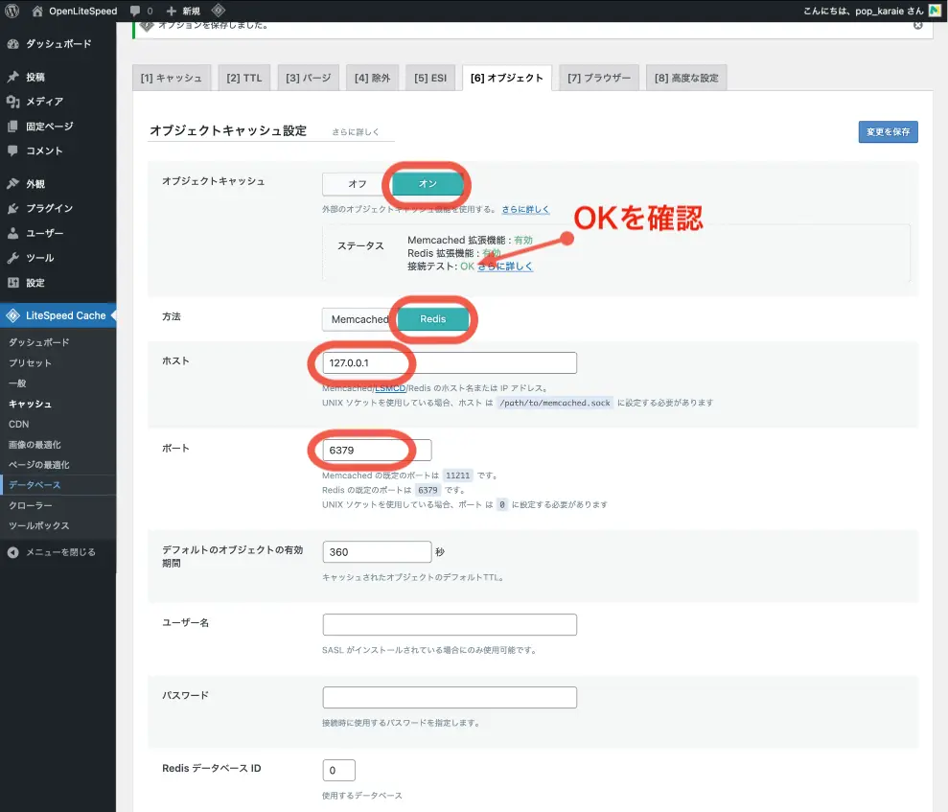Screen dimensions: 948x812
Task: Click the こんにちは、pop_karaie さん account text
Action: 864,11
